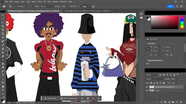Click Remove background button
This screenshot has height=104, width=186.
click(69, 98)
